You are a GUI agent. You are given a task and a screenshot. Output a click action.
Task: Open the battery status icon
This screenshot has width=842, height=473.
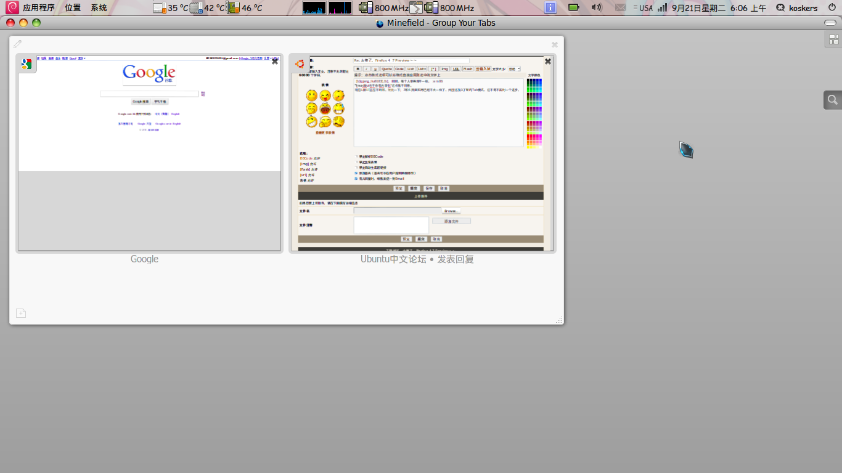[x=574, y=7]
